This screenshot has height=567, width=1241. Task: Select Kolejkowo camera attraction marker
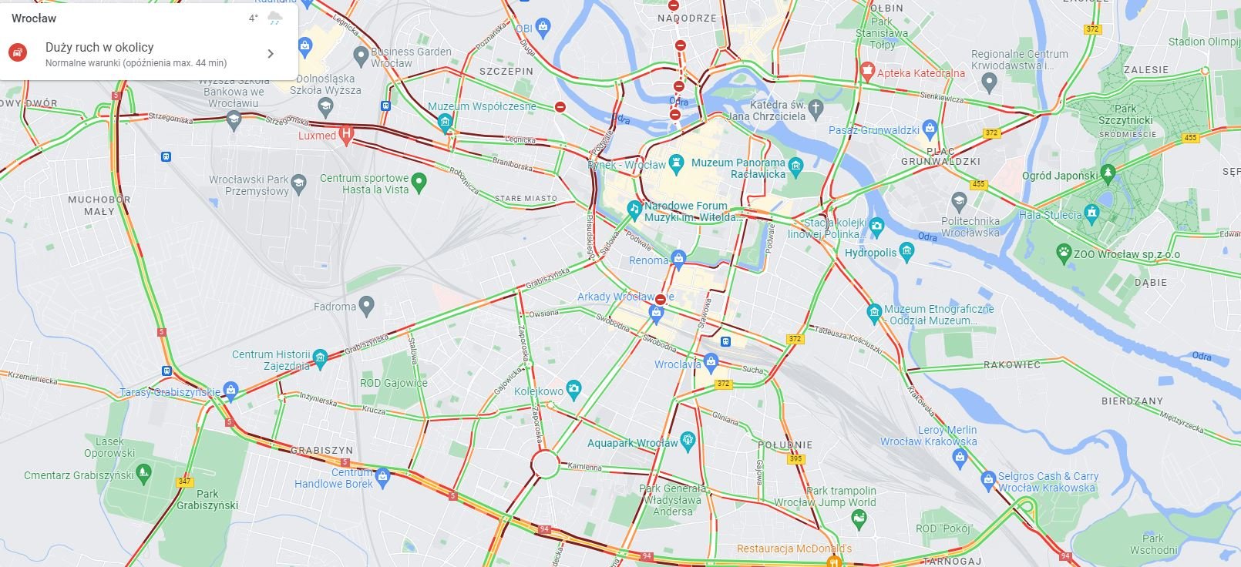pos(573,390)
